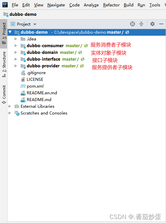Click the markdown icon of README.en.md

23,93
